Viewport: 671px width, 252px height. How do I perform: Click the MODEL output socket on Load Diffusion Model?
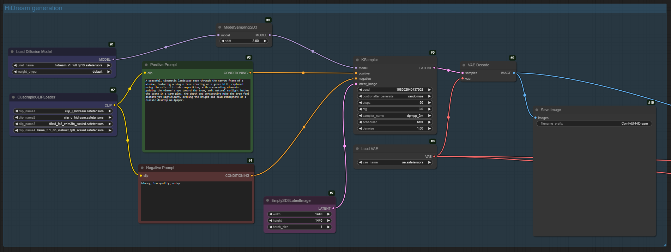click(x=113, y=59)
